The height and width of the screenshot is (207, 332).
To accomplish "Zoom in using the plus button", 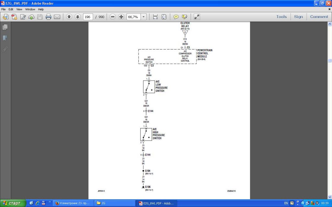I will 121,17.
